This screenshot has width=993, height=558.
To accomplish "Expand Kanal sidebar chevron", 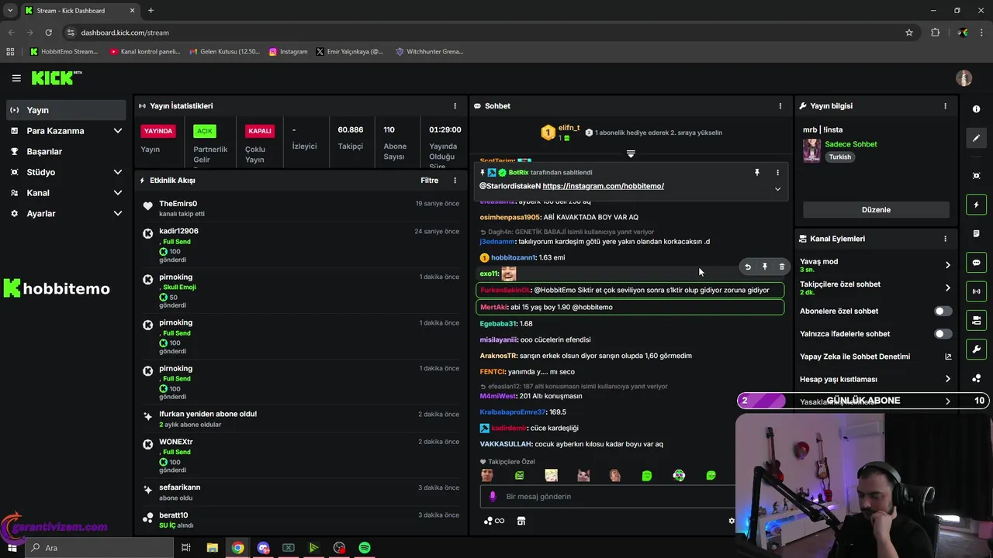I will [x=118, y=193].
